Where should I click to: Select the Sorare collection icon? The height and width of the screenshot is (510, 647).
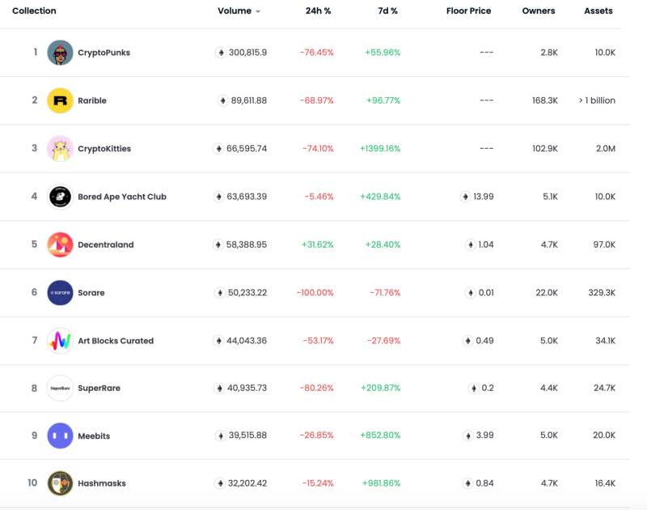point(60,292)
